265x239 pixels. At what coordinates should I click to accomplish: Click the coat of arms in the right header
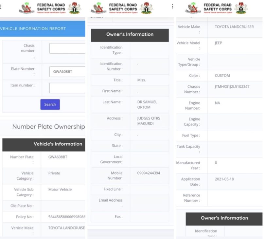coord(241,8)
